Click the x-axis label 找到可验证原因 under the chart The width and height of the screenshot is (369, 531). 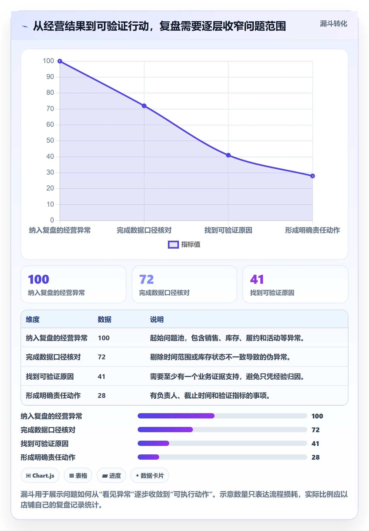pos(228,230)
